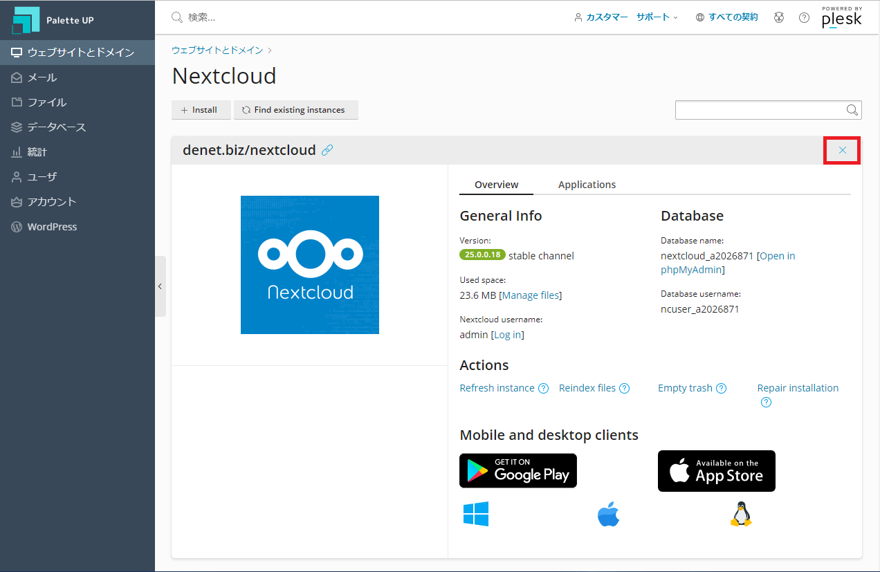
Task: Open the Available on the App Store badge
Action: pyautogui.click(x=717, y=471)
